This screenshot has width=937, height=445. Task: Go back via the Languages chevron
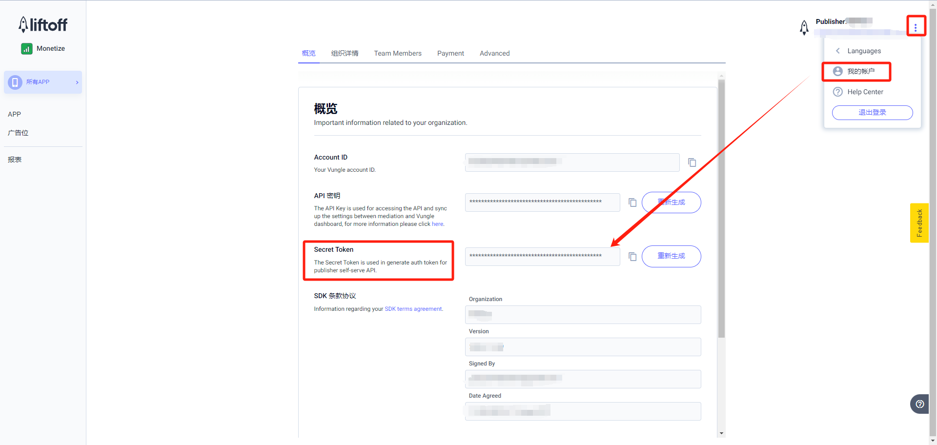838,51
